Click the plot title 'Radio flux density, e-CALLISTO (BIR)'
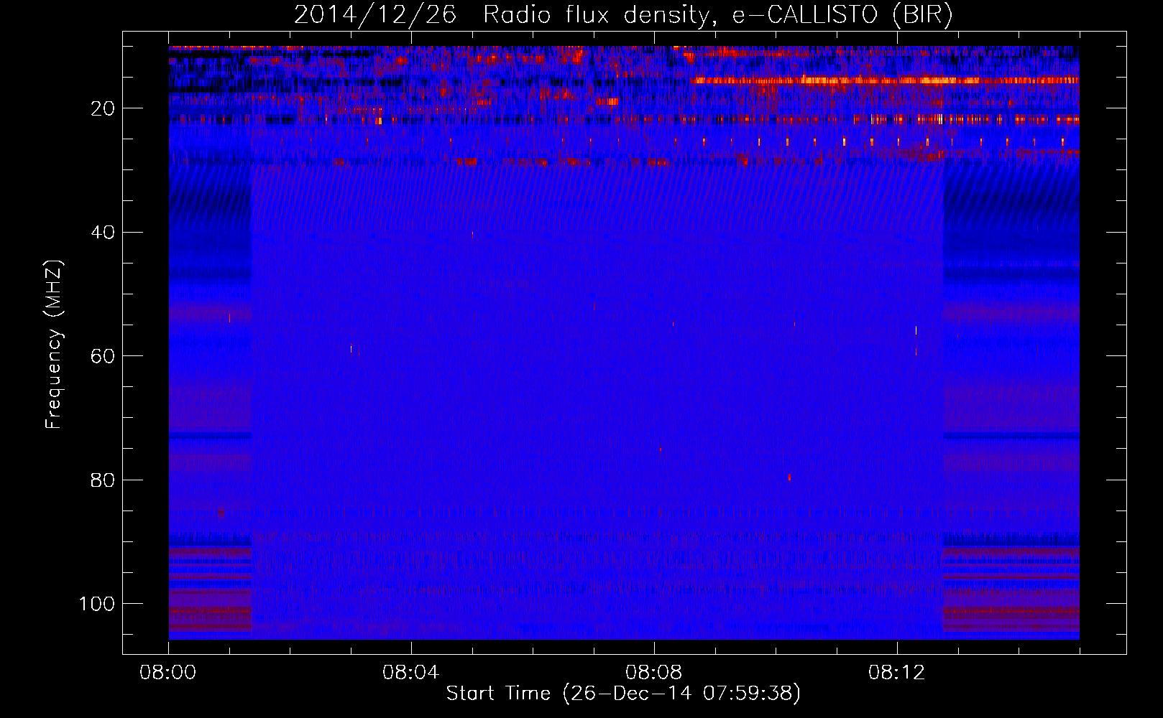Screen dimensions: 1163x718 tap(718, 16)
